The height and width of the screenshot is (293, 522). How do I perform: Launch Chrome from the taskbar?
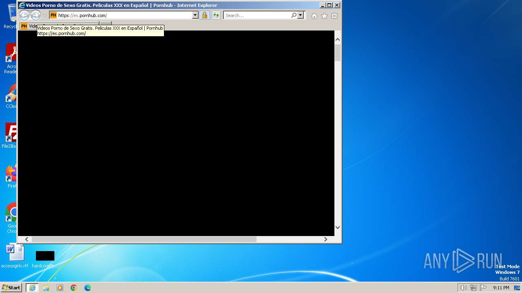point(74,288)
